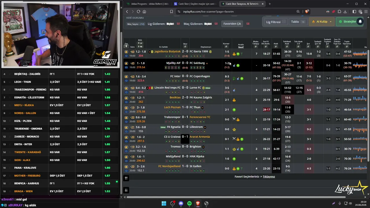Open the Windows Start menu

(x=164, y=203)
